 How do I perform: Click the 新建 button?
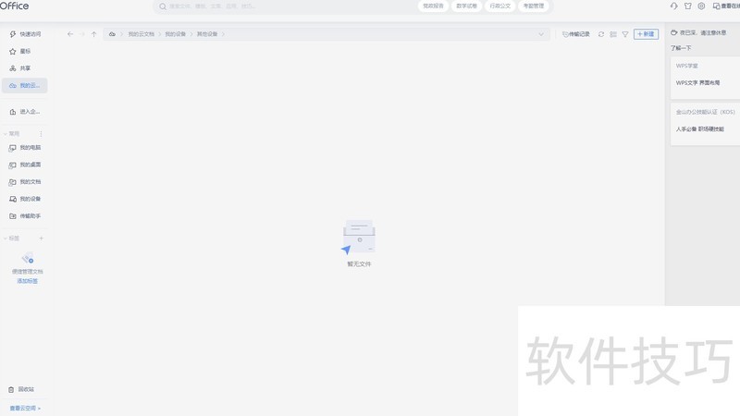(646, 34)
